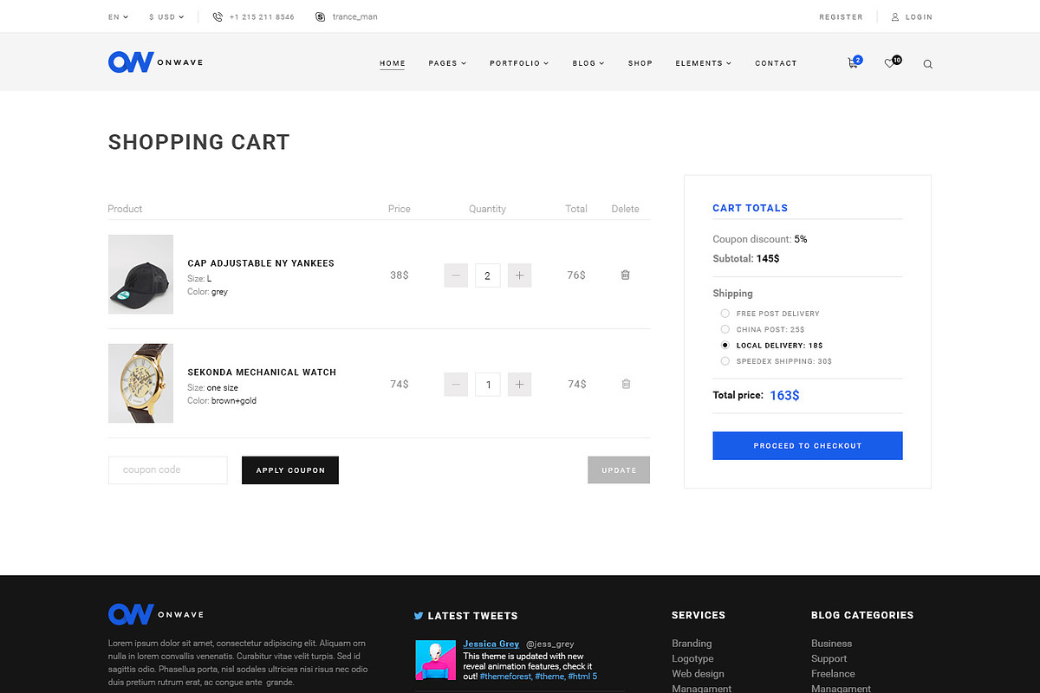This screenshot has height=693, width=1040.
Task: Click the Register link
Action: pyautogui.click(x=841, y=16)
